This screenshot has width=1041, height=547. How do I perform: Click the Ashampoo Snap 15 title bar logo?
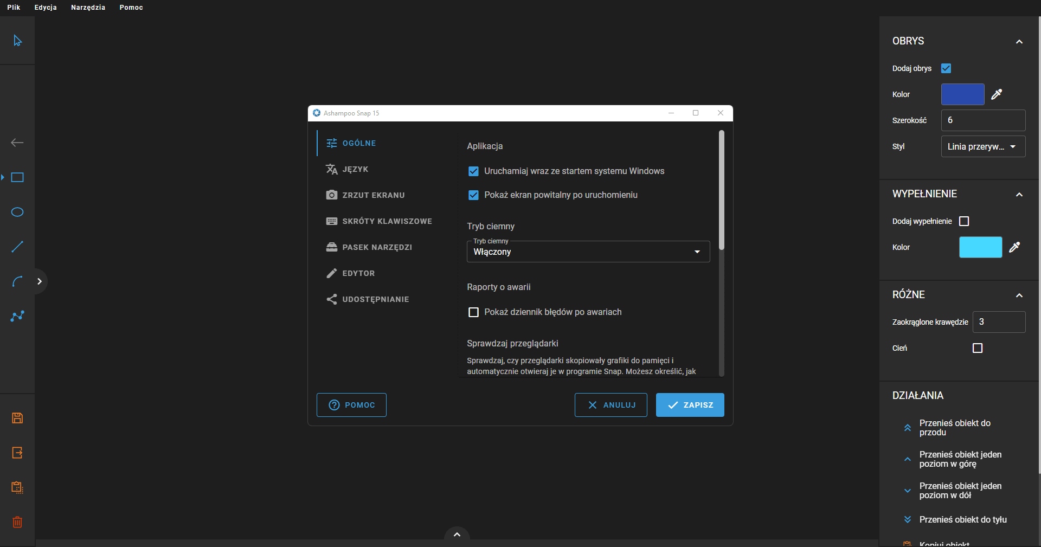click(x=317, y=113)
